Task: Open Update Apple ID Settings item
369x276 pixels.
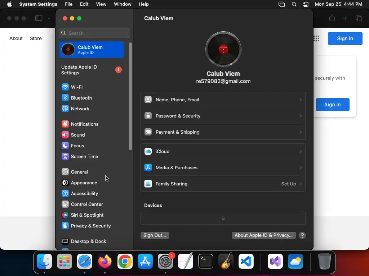Action: (x=92, y=70)
